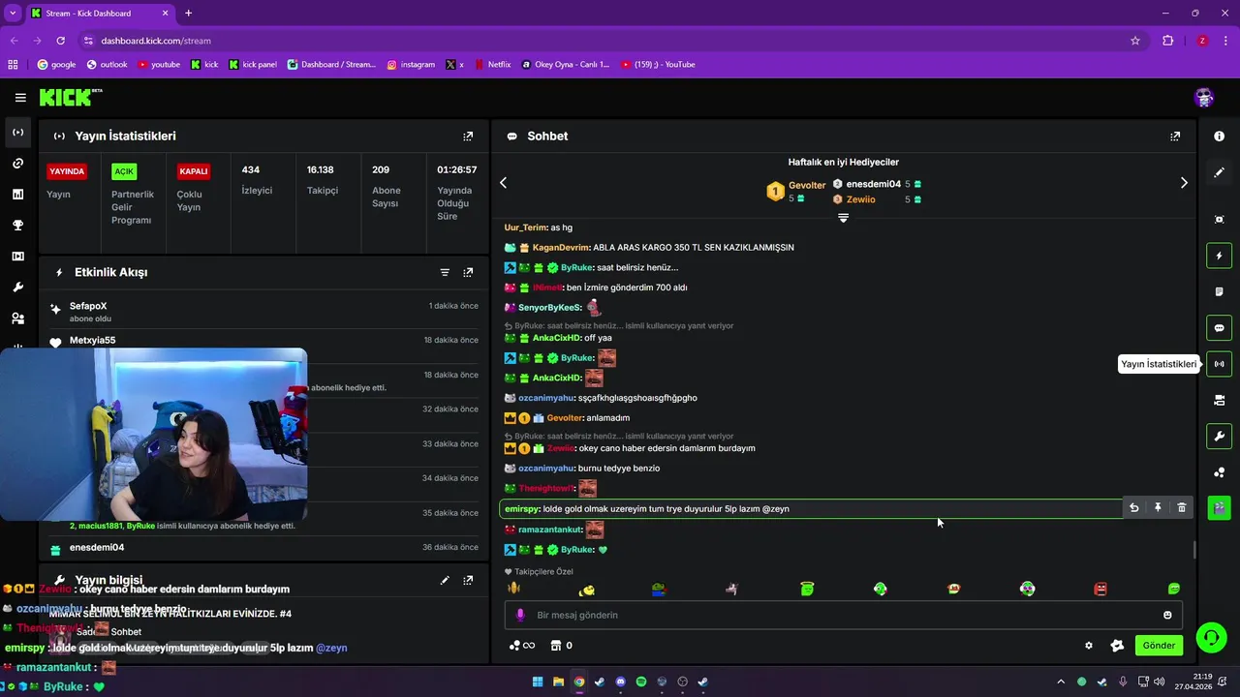Pop out the Yayın İstatistikleri panel
Screen dimensions: 1240x697
click(x=468, y=136)
